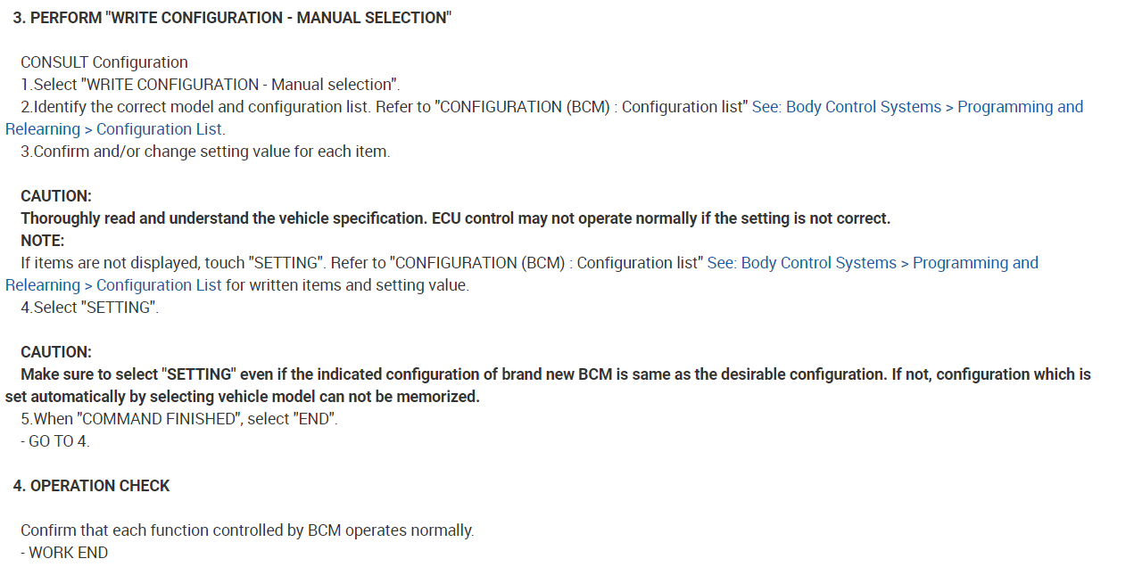This screenshot has width=1134, height=567.
Task: Click the "Make sure to select SETTING" caution text
Action: pyautogui.click(x=555, y=374)
